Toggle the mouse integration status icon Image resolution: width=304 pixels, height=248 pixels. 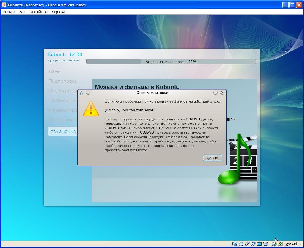(274, 244)
